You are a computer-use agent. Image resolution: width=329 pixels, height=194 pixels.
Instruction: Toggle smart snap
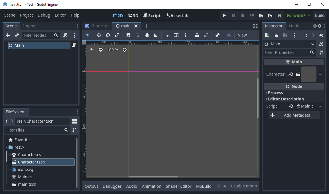167,35
